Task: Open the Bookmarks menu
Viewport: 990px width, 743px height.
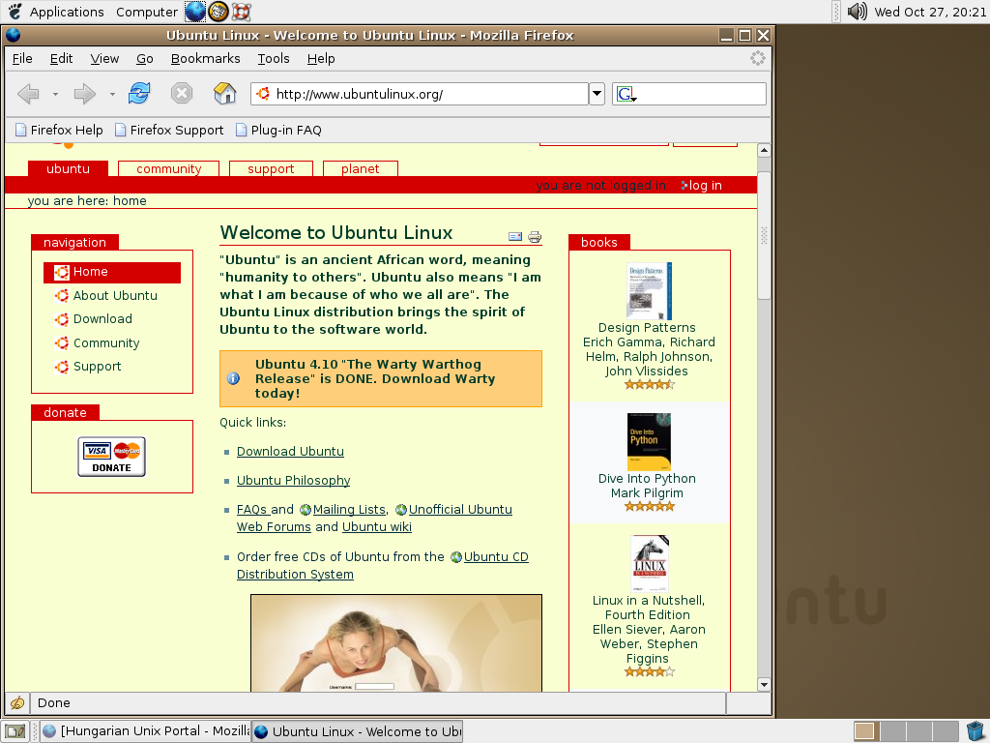Action: pos(205,59)
